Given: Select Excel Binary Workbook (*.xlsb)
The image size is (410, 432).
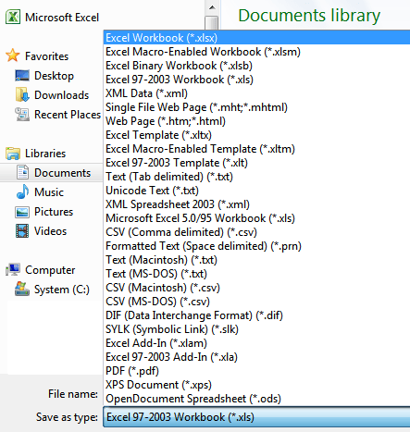Looking at the screenshot, I should (x=256, y=66).
